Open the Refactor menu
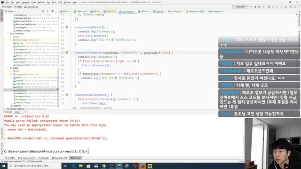301x169 pixels. click(x=41, y=2)
